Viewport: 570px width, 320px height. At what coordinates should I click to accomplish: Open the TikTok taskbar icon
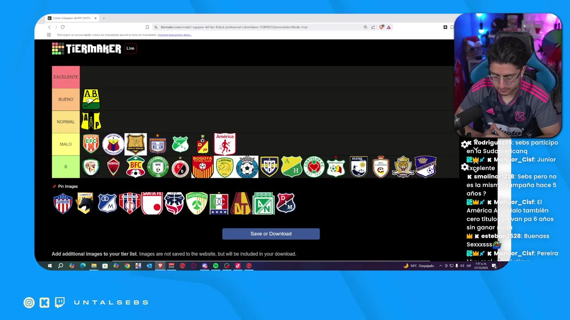click(238, 266)
